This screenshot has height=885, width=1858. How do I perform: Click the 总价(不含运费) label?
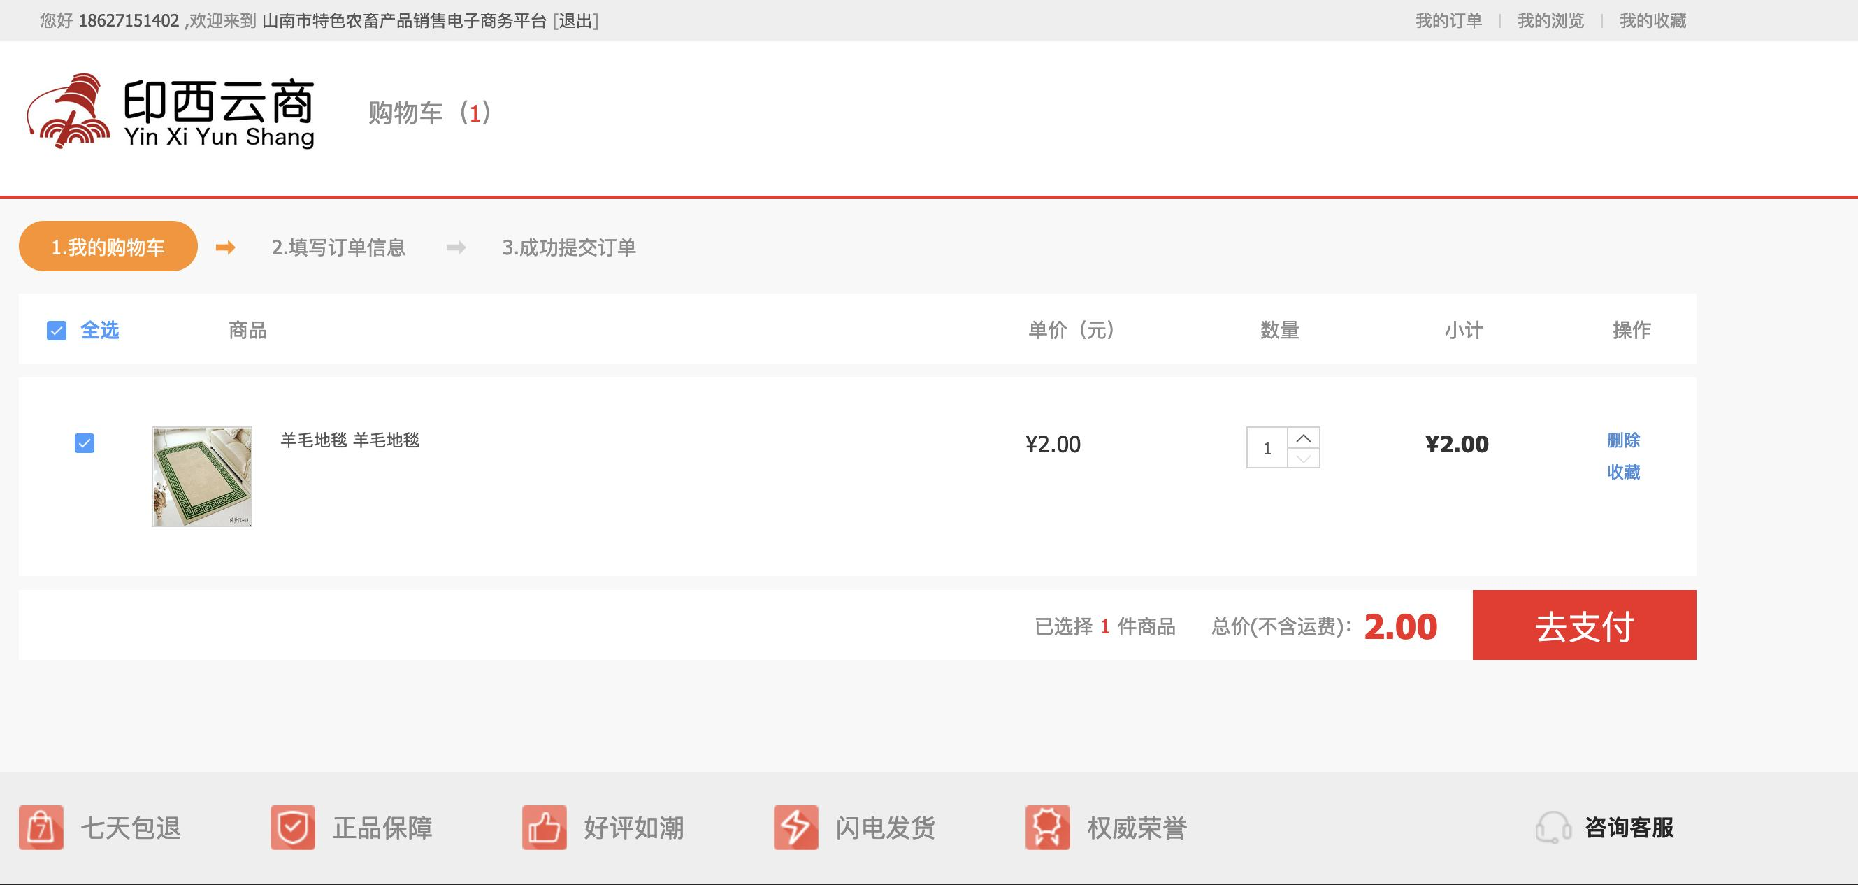coord(1282,626)
